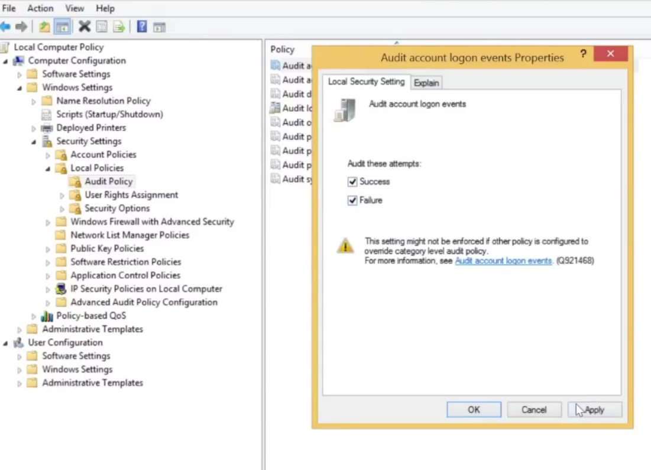The image size is (651, 470).
Task: Click the Delete X toolbar icon
Action: coord(85,27)
